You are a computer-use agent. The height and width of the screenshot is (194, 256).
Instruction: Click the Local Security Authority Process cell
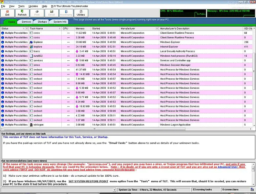[201, 51]
